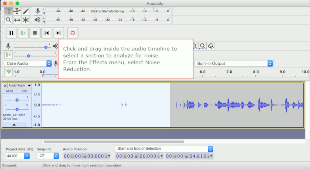Viewport: 310px width, 169px height.
Task: Skip to end of track
Action: [58, 33]
